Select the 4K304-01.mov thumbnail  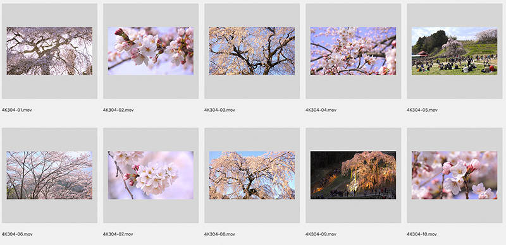pyautogui.click(x=49, y=51)
